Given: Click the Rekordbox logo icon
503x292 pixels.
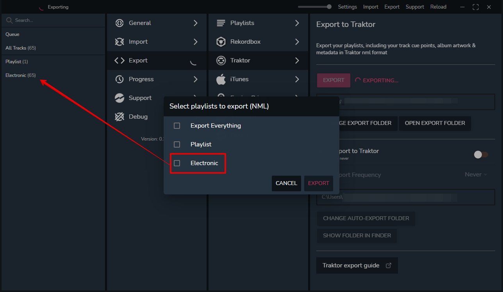Looking at the screenshot, I should click(x=221, y=42).
